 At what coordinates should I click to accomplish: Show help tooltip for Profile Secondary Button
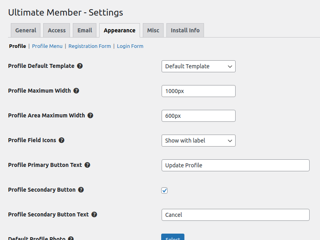[x=81, y=190]
